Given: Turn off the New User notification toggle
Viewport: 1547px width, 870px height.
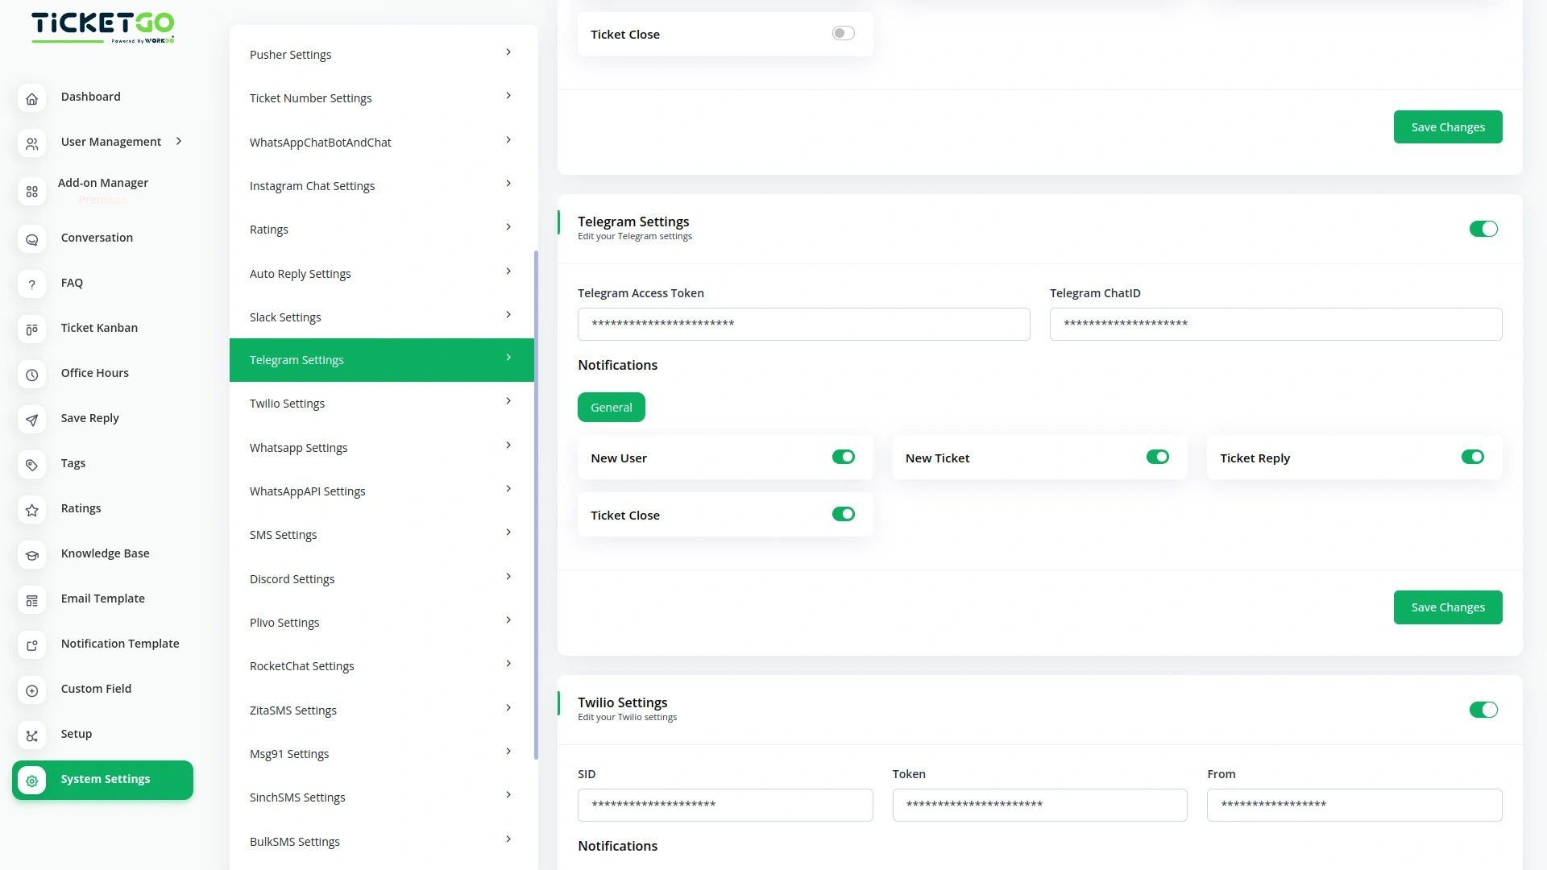Looking at the screenshot, I should pyautogui.click(x=843, y=457).
